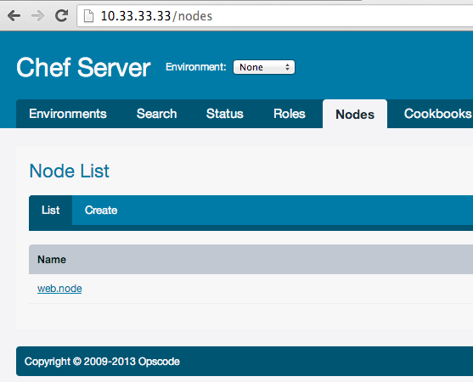
Task: Open the Create node sub-tab
Action: click(x=101, y=211)
